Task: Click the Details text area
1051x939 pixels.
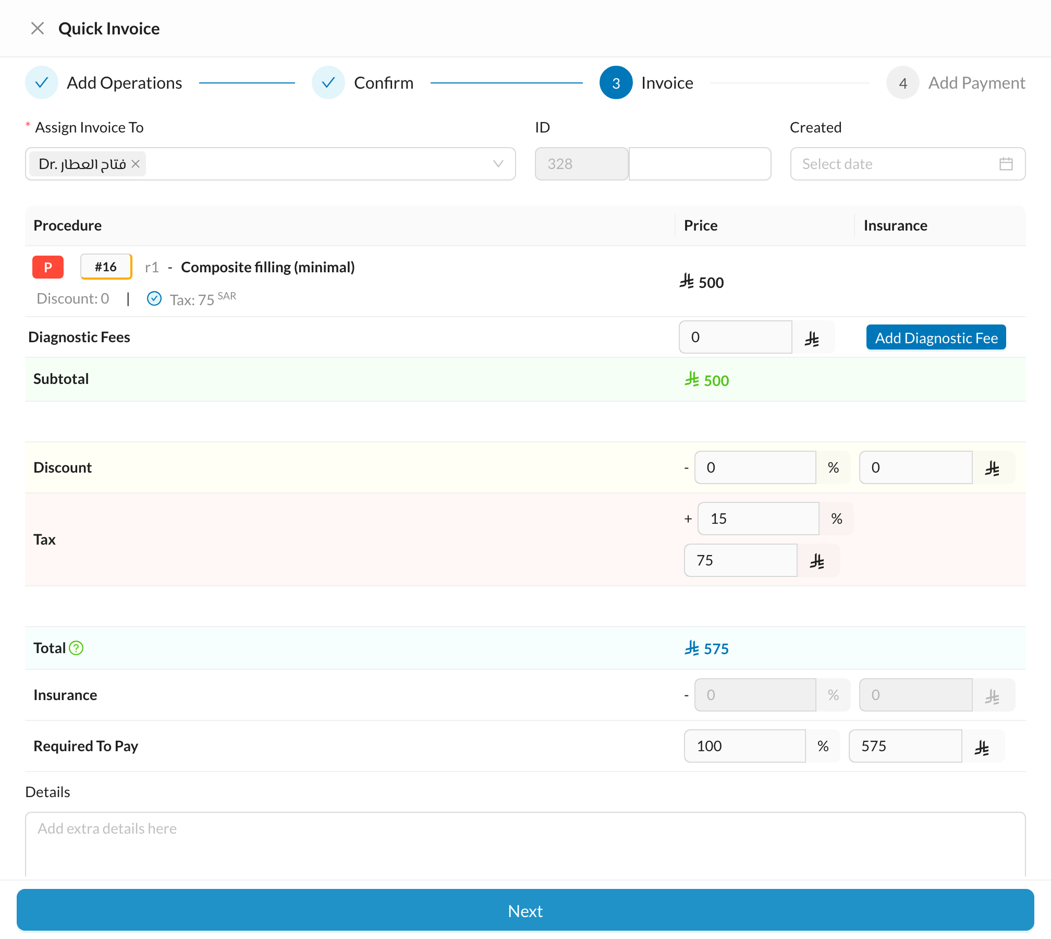Action: tap(525, 844)
